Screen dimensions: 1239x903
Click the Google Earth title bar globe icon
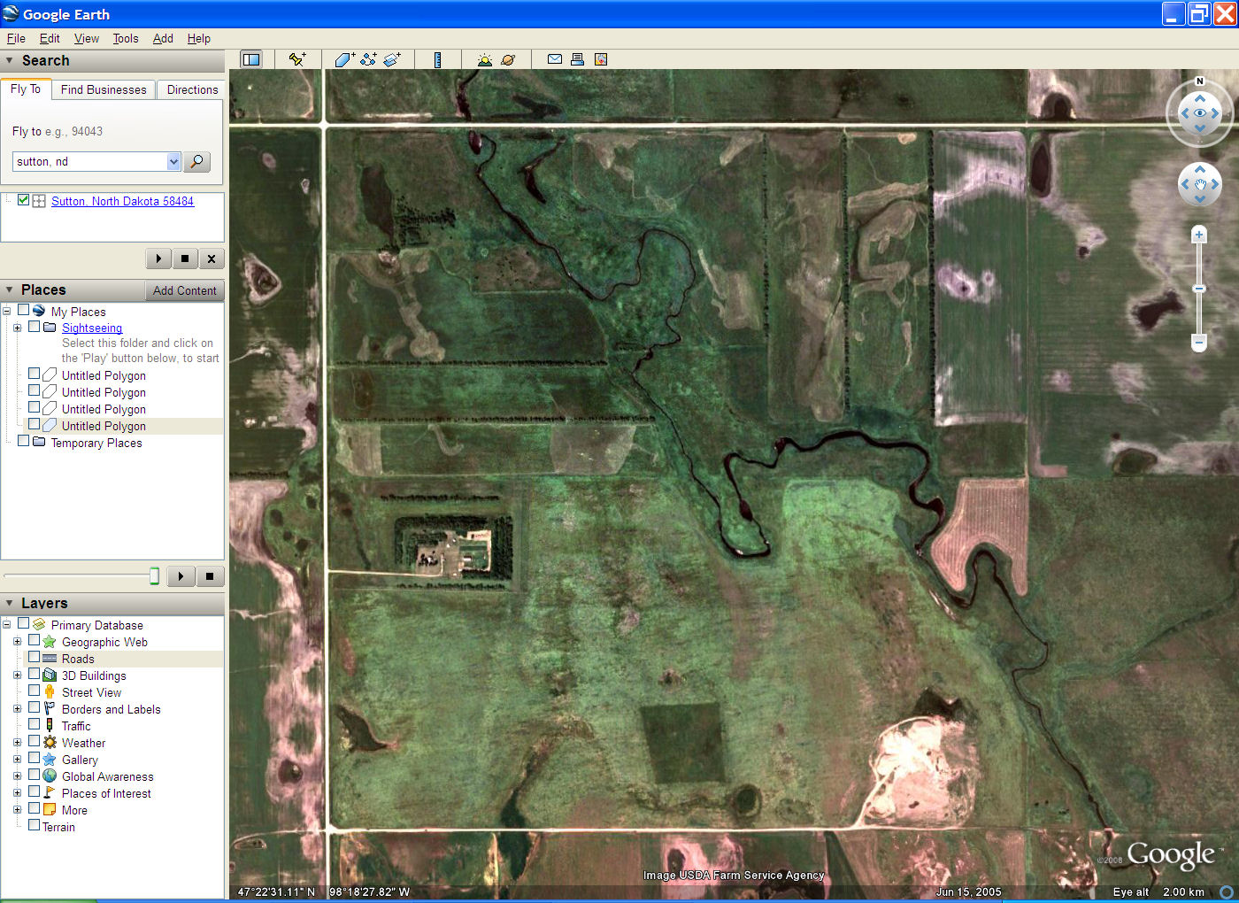(x=11, y=13)
